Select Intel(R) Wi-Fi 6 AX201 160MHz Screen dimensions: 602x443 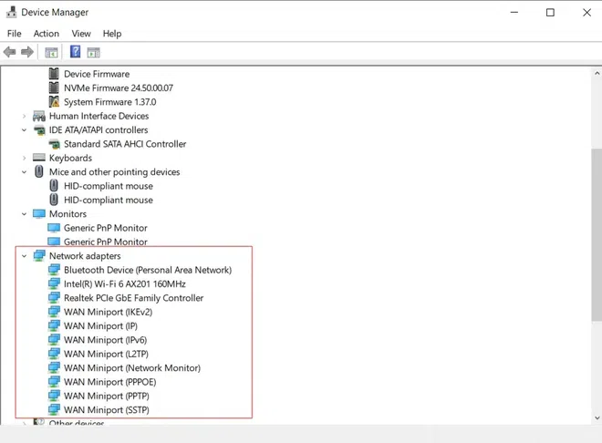(x=125, y=283)
